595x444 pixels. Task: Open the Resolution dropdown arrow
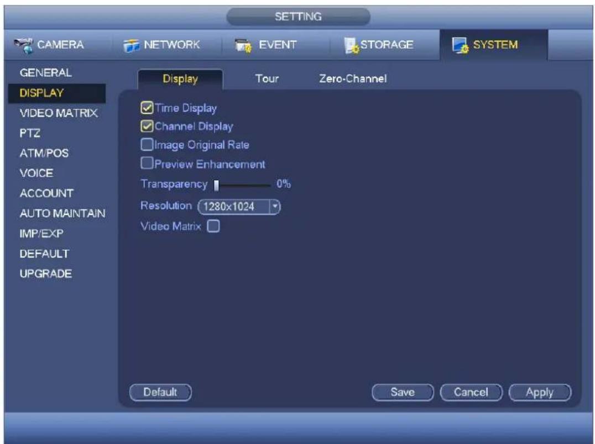(275, 207)
